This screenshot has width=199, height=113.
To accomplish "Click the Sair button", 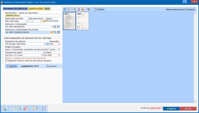I will pos(188,109).
